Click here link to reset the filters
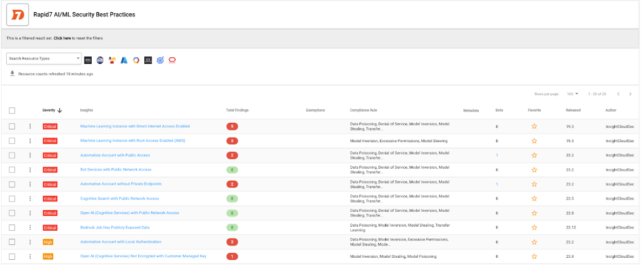Screen dimensions: 642x269 [62, 38]
